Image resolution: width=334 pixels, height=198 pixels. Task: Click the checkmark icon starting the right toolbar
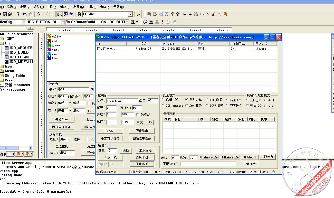click(x=149, y=14)
